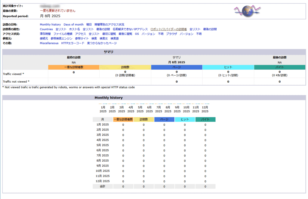This screenshot has height=199, width=308.
Task: Click the '3月 2025' chart axis label
Action: pyautogui.click(x=122, y=109)
